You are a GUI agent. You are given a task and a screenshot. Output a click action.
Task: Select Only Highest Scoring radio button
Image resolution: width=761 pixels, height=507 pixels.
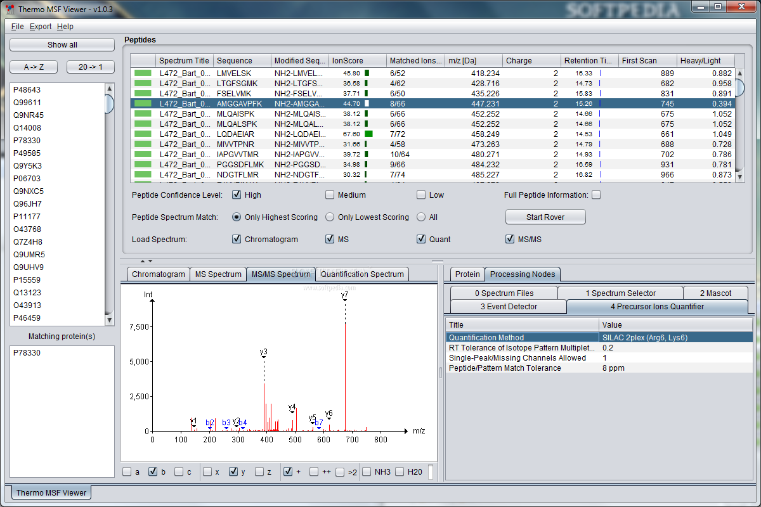pos(237,217)
